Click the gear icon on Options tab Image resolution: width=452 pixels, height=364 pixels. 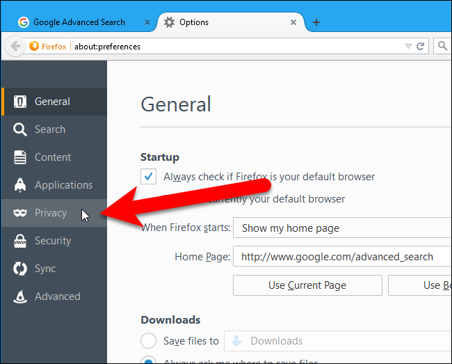[x=169, y=22]
